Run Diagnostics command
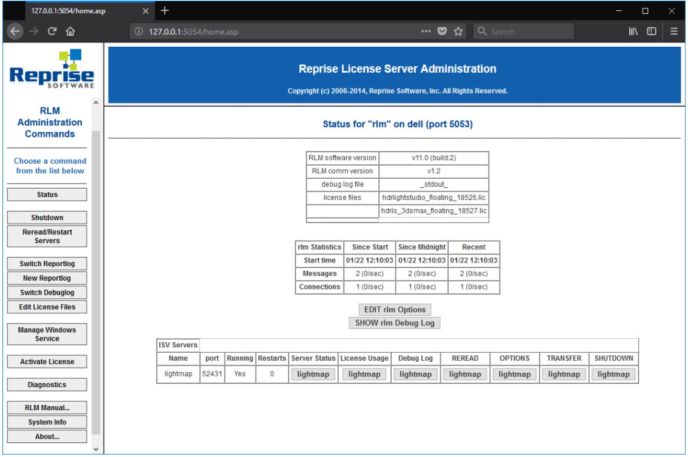 tap(47, 385)
